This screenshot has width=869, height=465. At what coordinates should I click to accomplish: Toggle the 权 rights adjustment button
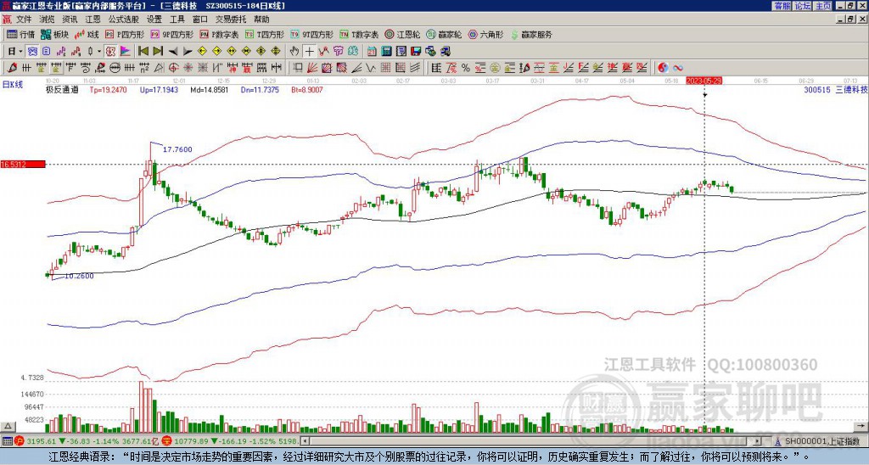pos(110,52)
